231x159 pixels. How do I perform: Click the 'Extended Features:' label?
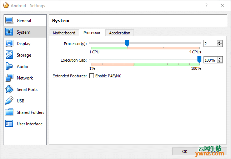(x=70, y=76)
